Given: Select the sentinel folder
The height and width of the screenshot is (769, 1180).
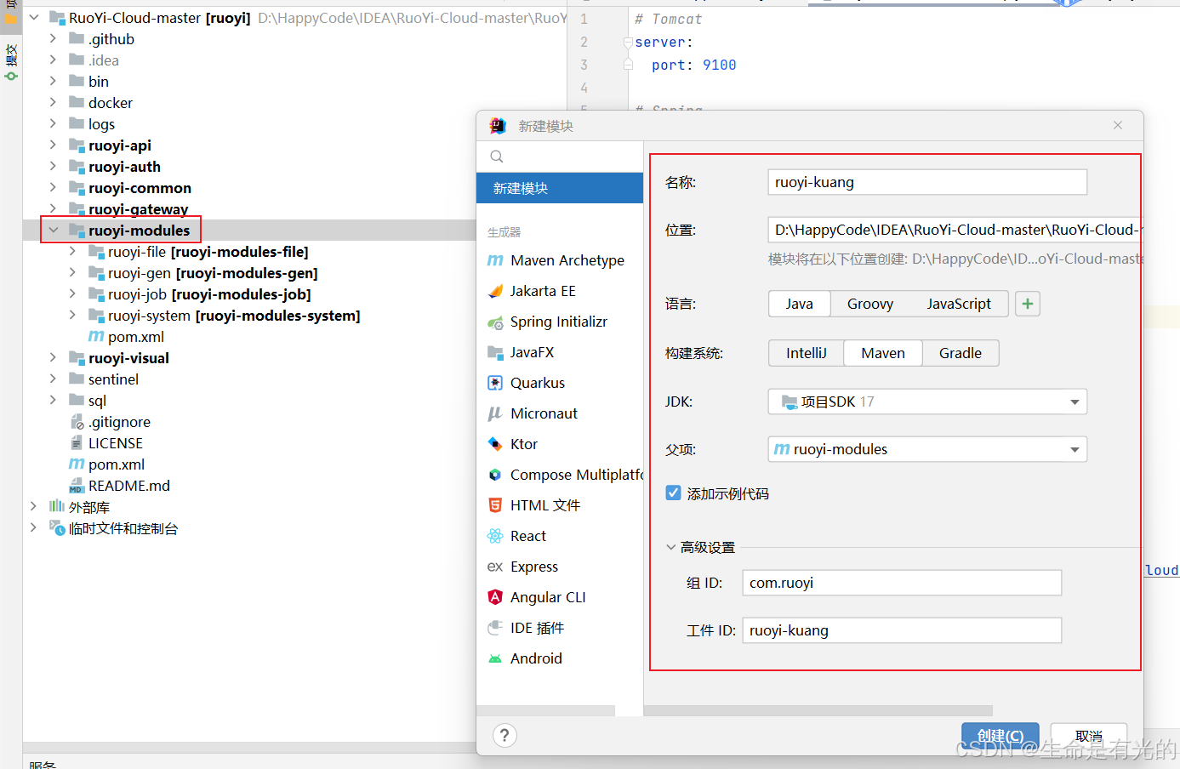Looking at the screenshot, I should point(104,379).
